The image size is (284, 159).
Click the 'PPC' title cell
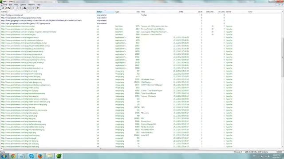pyautogui.click(x=143, y=119)
